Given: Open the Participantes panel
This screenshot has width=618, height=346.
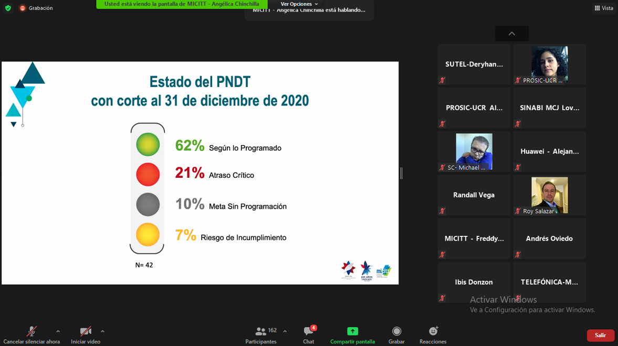Looking at the screenshot, I should [261, 335].
